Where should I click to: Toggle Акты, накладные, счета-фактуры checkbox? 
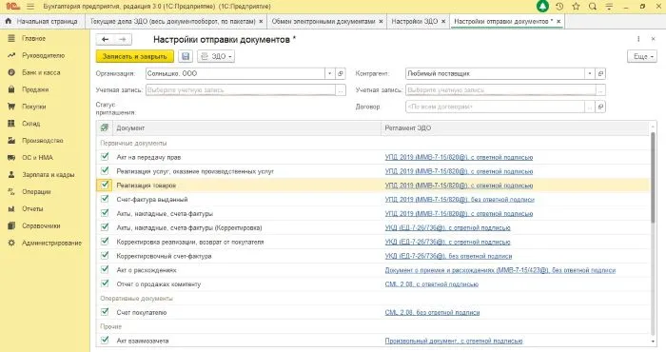pyautogui.click(x=105, y=213)
